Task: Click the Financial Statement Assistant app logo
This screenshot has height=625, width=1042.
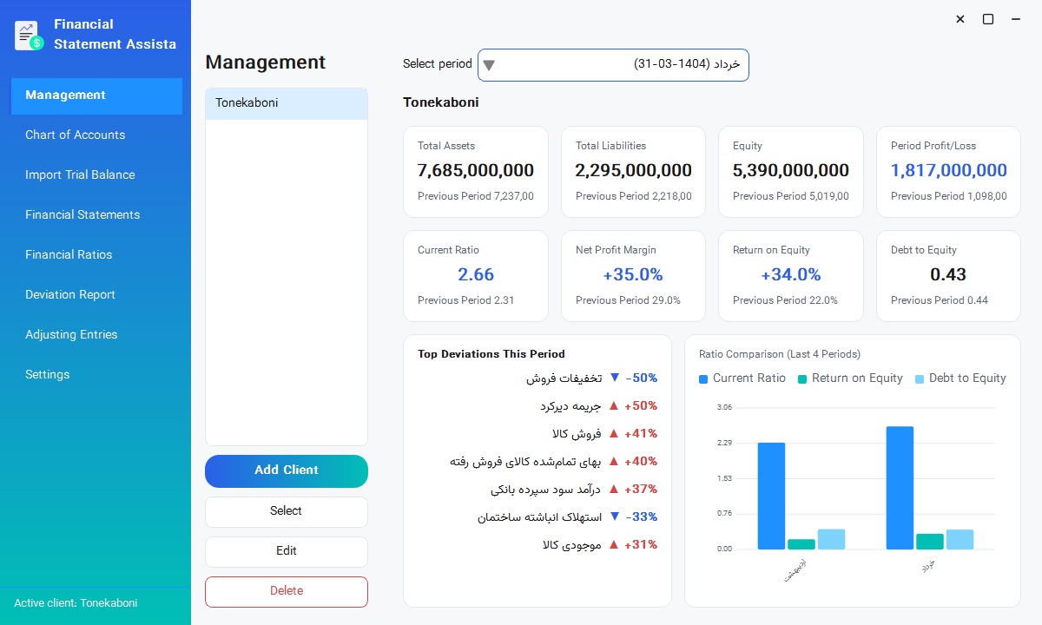Action: (29, 35)
